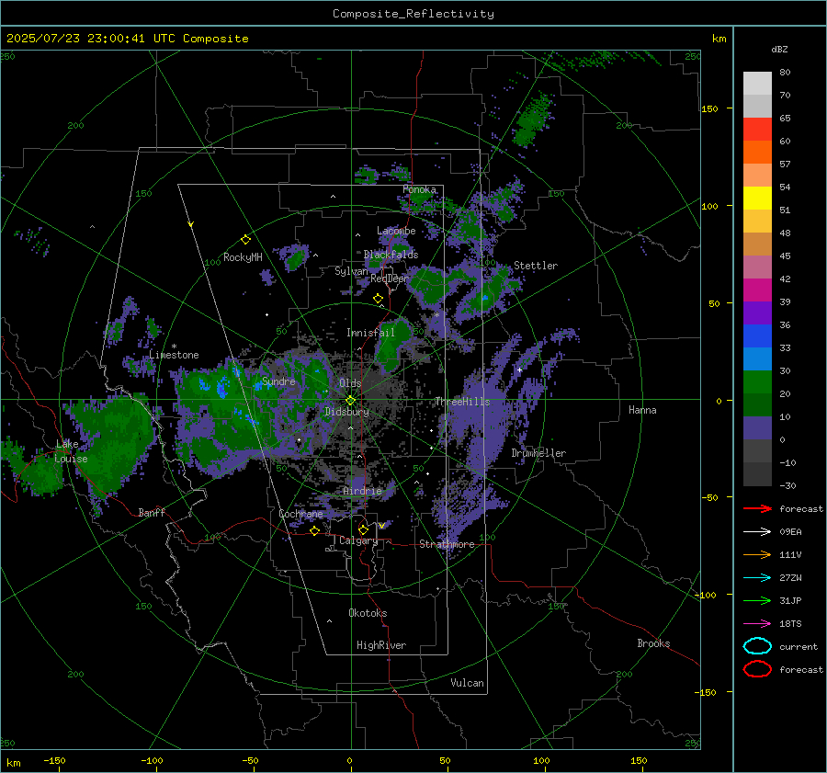Click the yellow diamond marker below Cochrane
This screenshot has width=827, height=773.
point(314,530)
